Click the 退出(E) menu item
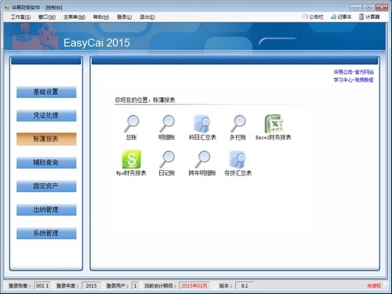The height and width of the screenshot is (294, 392). coord(147,17)
